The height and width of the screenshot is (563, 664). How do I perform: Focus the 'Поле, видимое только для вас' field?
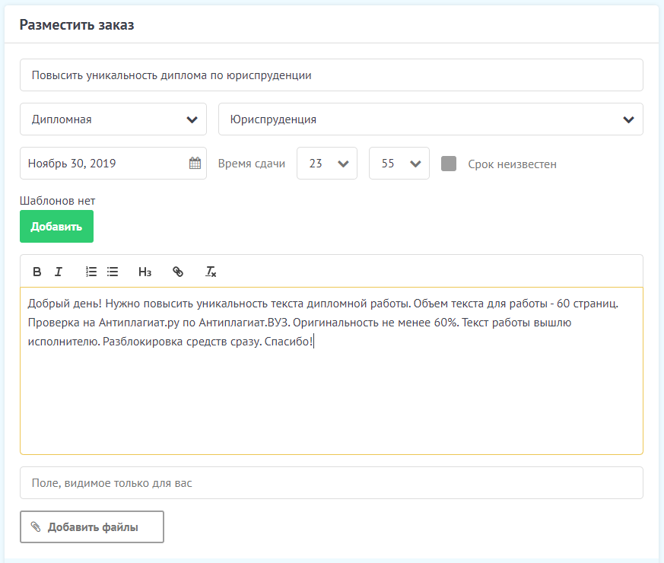click(x=331, y=483)
